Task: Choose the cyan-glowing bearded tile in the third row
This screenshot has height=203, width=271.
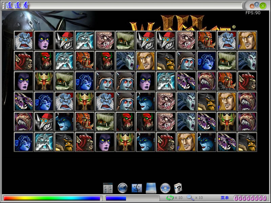Action: pyautogui.click(x=166, y=81)
